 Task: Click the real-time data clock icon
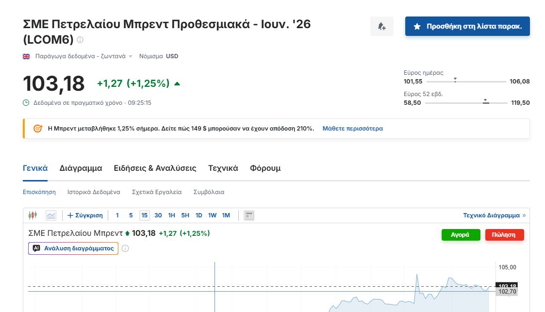click(x=26, y=103)
